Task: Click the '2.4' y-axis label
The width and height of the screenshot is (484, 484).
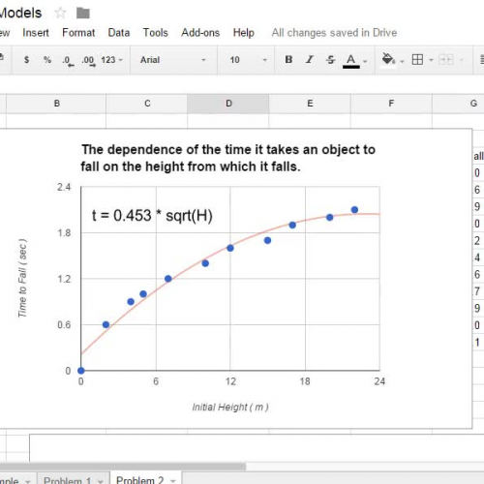Action: [64, 187]
